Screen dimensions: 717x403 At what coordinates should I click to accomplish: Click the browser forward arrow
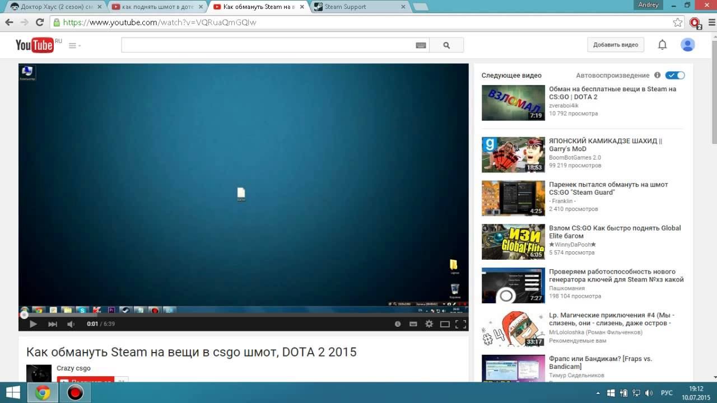coord(24,22)
